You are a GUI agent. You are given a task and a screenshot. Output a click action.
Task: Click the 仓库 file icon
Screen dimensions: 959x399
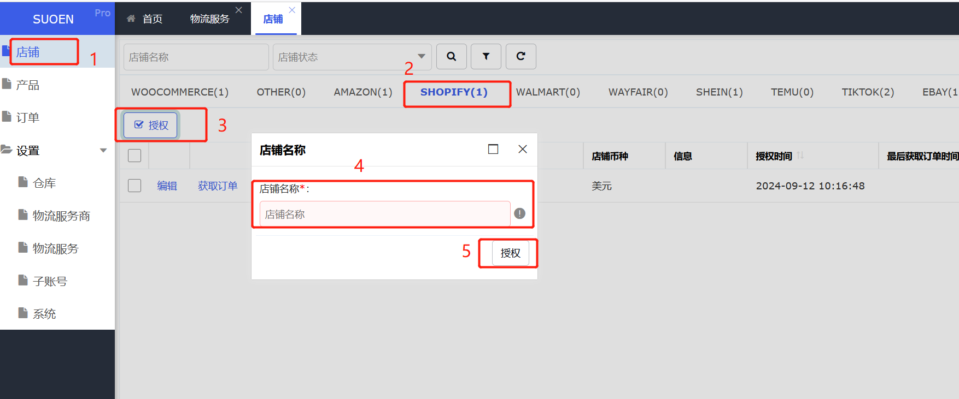point(23,182)
